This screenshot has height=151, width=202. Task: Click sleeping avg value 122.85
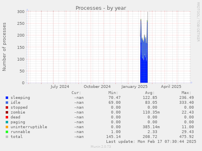click(150, 98)
